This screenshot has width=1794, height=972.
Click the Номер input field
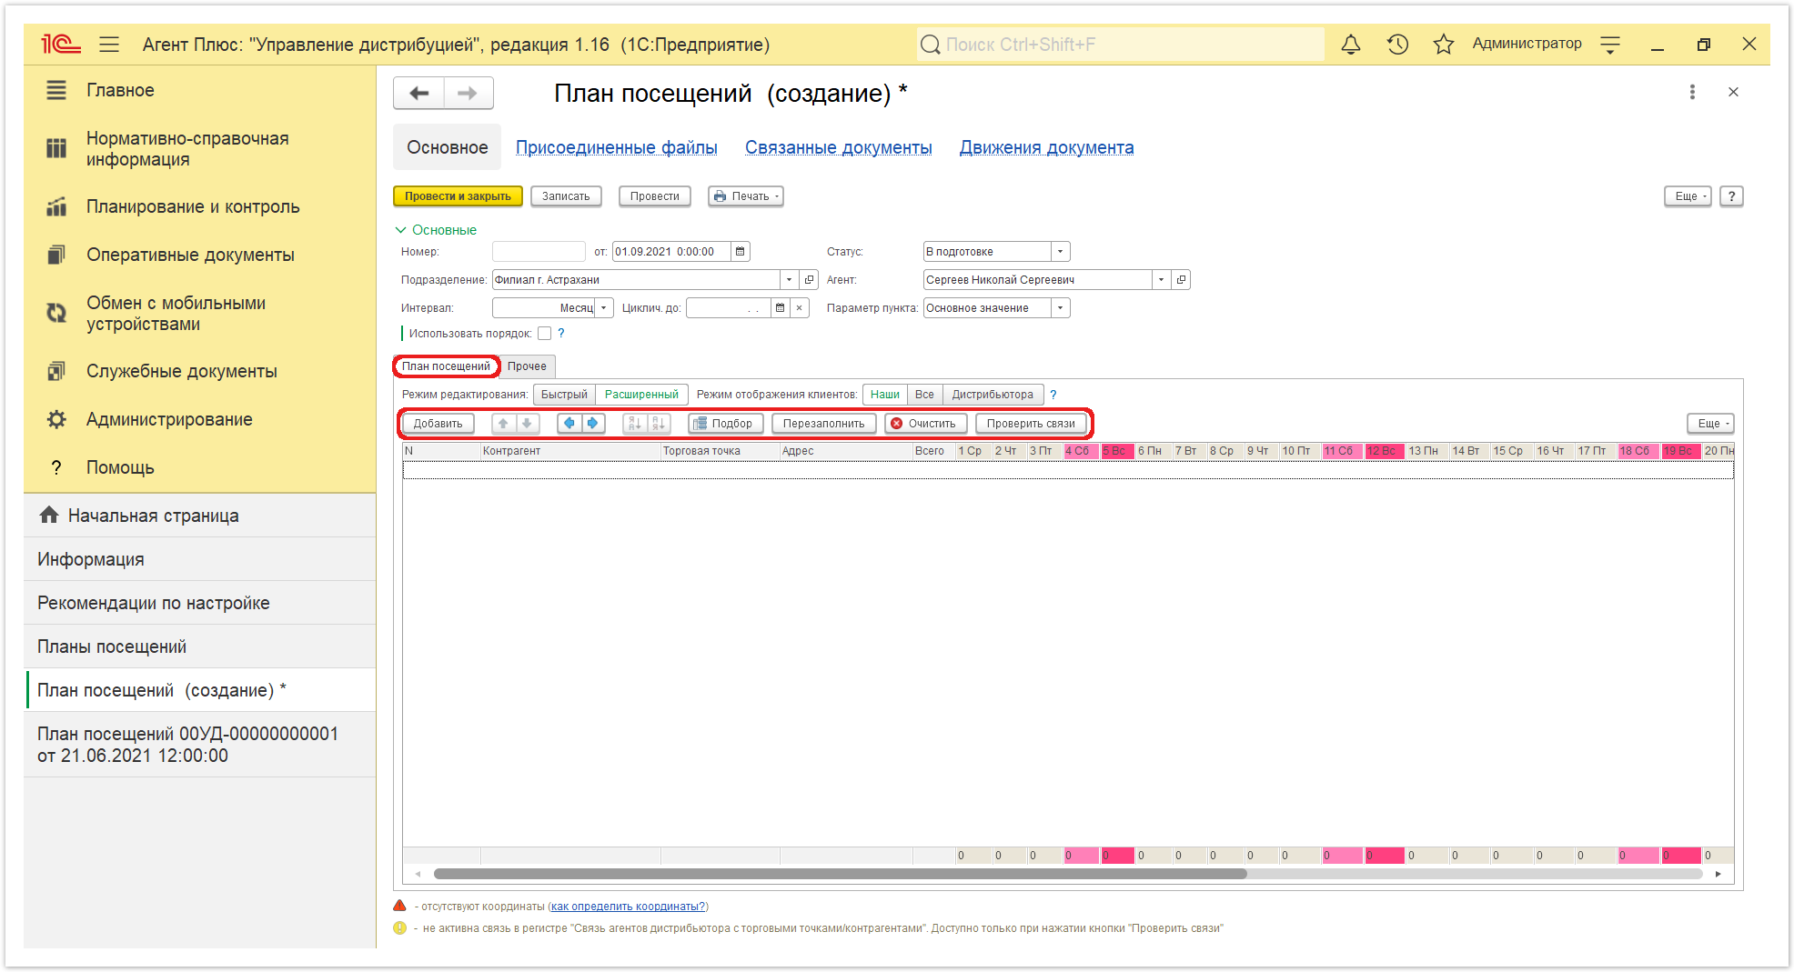click(538, 252)
